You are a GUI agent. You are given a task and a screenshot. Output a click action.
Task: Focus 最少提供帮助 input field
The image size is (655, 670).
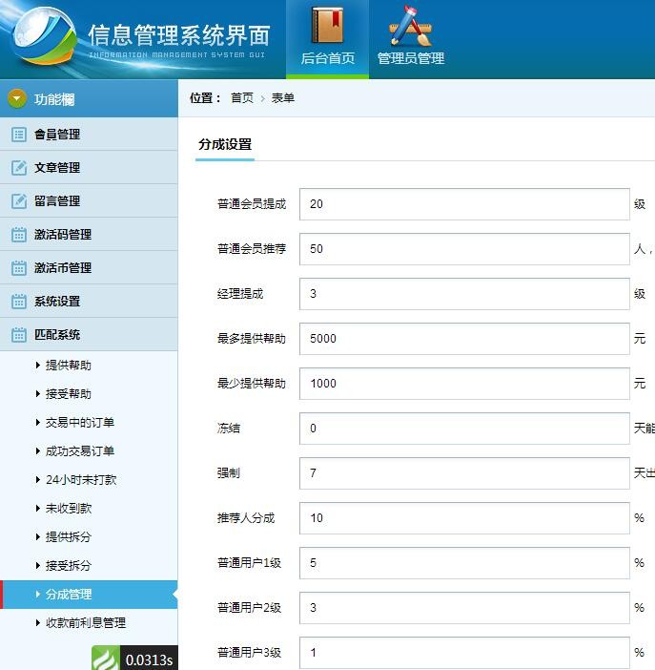464,384
